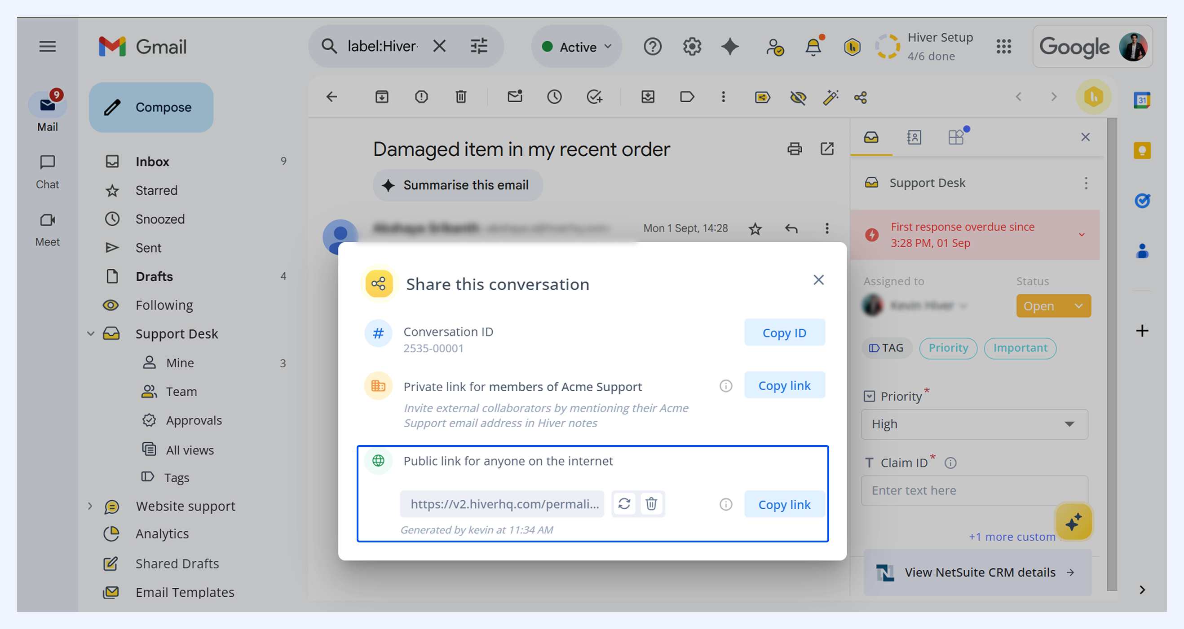Regenerate the public permalink
Screen dimensions: 1184x629
pos(624,504)
